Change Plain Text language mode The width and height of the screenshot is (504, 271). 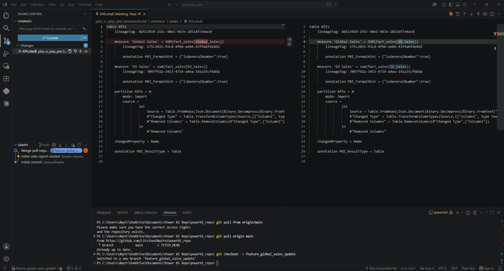[468, 268]
